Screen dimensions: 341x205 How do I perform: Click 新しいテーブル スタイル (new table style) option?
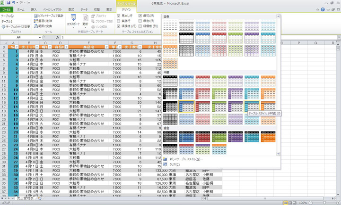click(x=185, y=159)
